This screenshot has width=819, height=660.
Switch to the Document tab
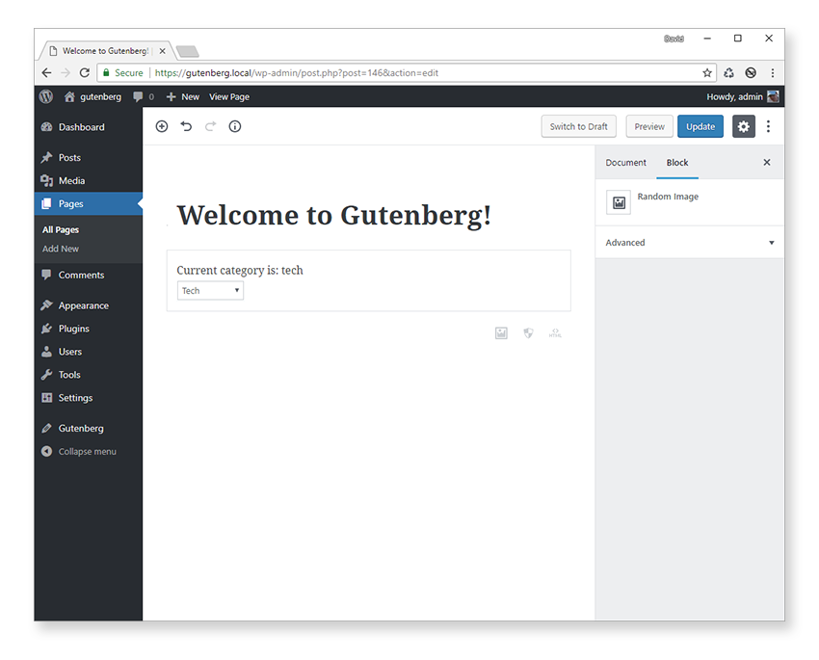(625, 163)
